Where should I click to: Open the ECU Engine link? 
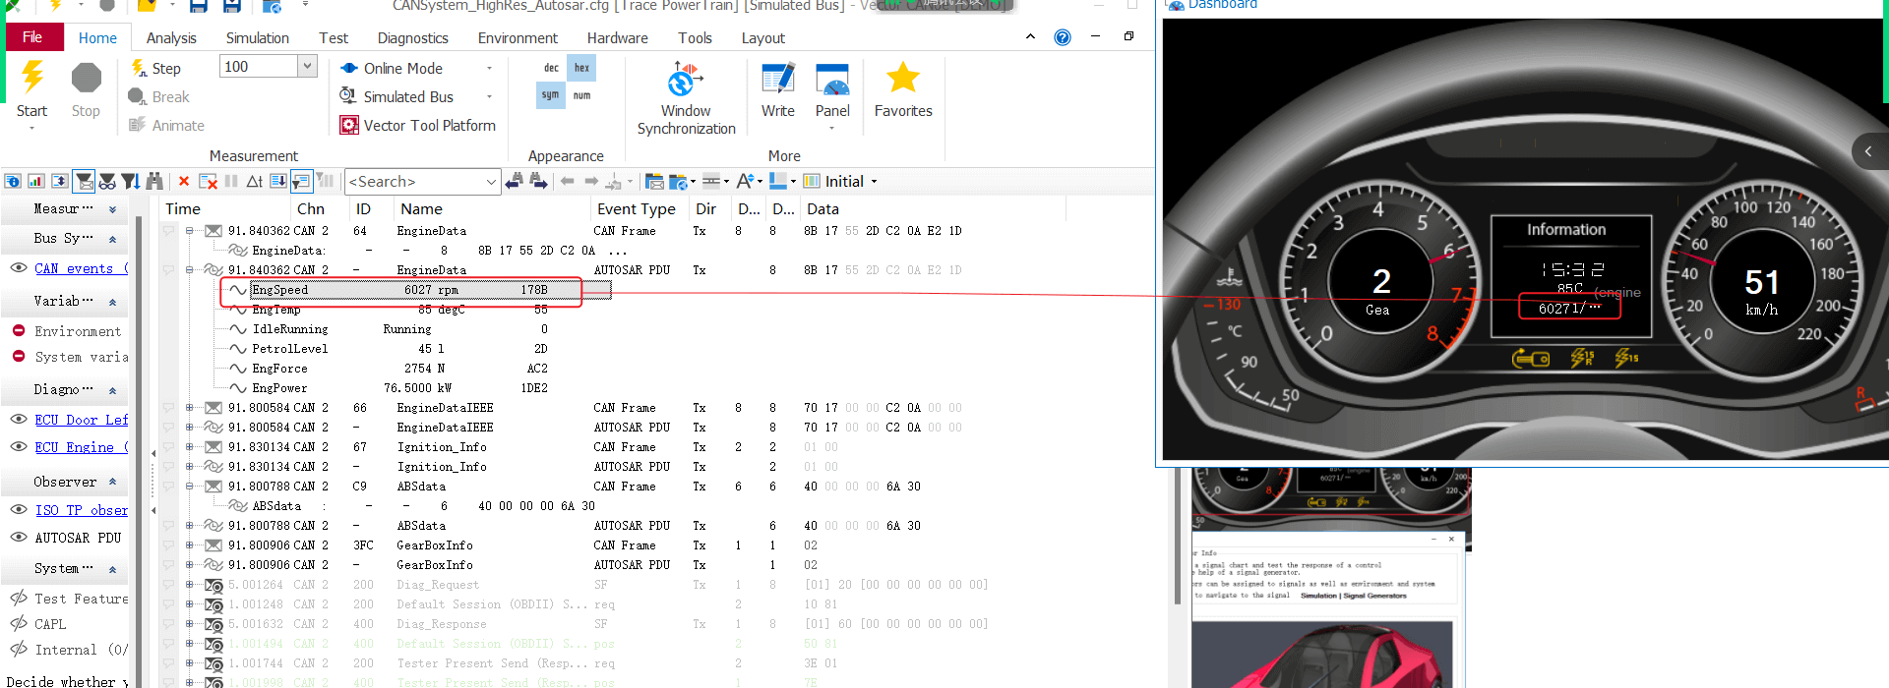(x=82, y=447)
